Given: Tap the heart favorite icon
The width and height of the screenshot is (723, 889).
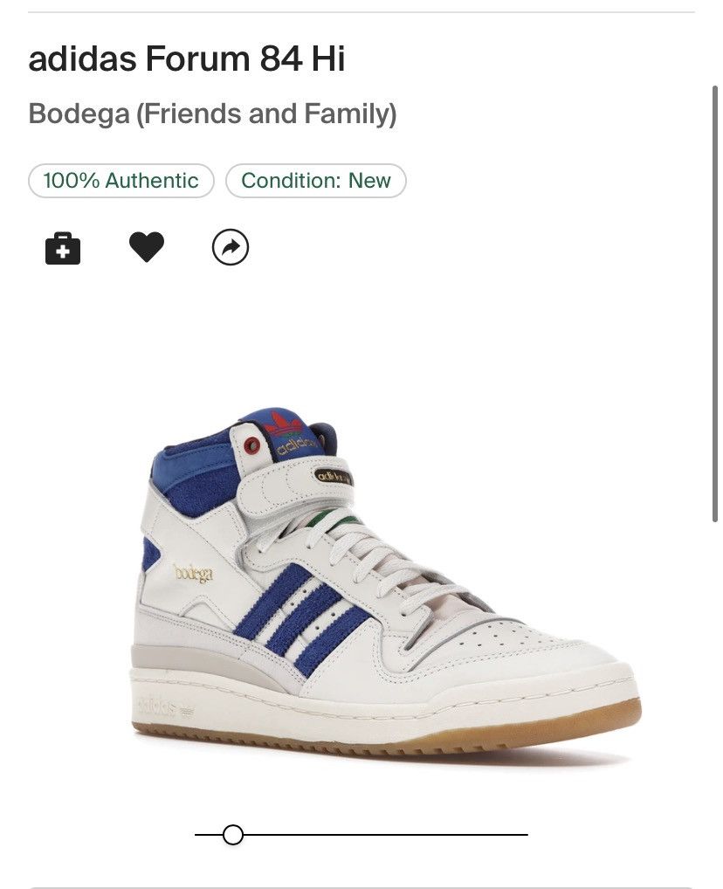Looking at the screenshot, I should click(x=147, y=247).
